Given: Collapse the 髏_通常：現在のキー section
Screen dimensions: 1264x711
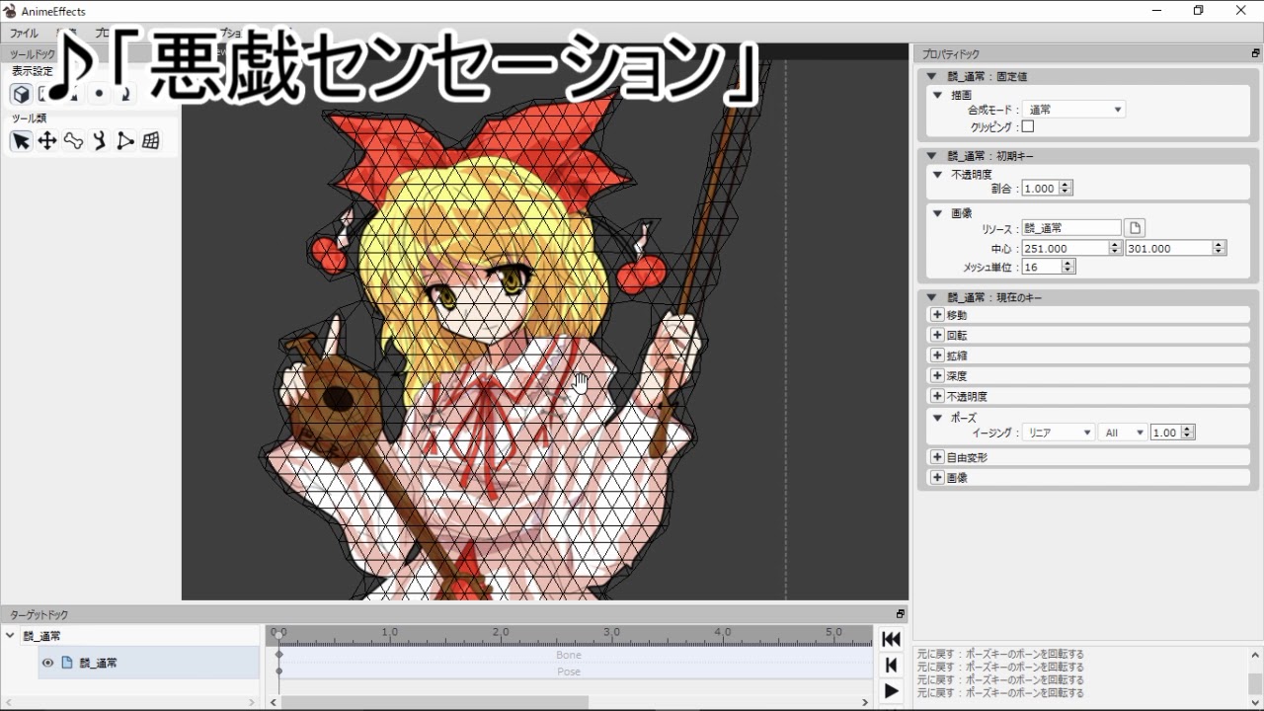Looking at the screenshot, I should (x=931, y=297).
